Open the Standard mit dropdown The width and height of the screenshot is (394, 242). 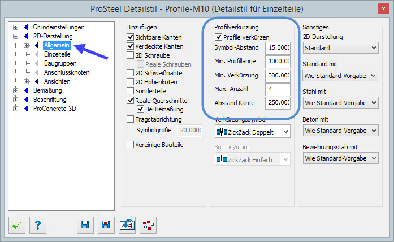pyautogui.click(x=340, y=76)
